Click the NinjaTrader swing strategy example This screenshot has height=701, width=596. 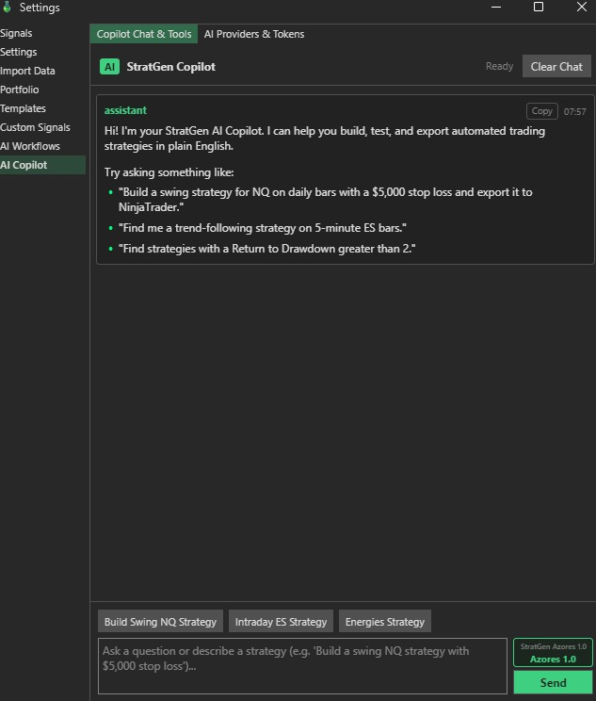(325, 200)
